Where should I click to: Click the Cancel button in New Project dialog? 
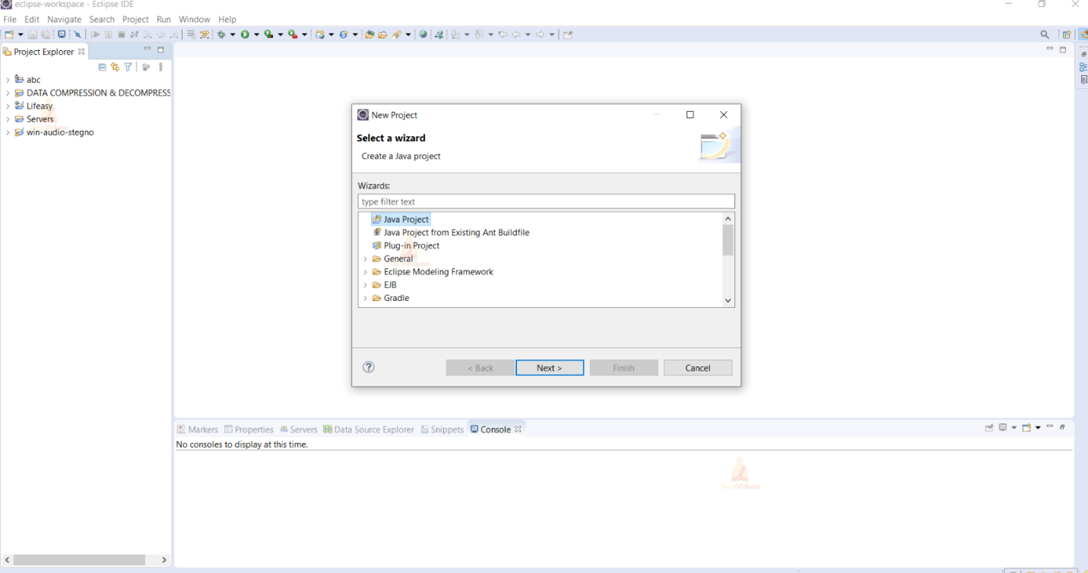point(698,368)
